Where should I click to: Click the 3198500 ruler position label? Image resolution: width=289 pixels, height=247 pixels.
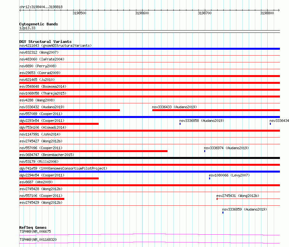(79, 13)
